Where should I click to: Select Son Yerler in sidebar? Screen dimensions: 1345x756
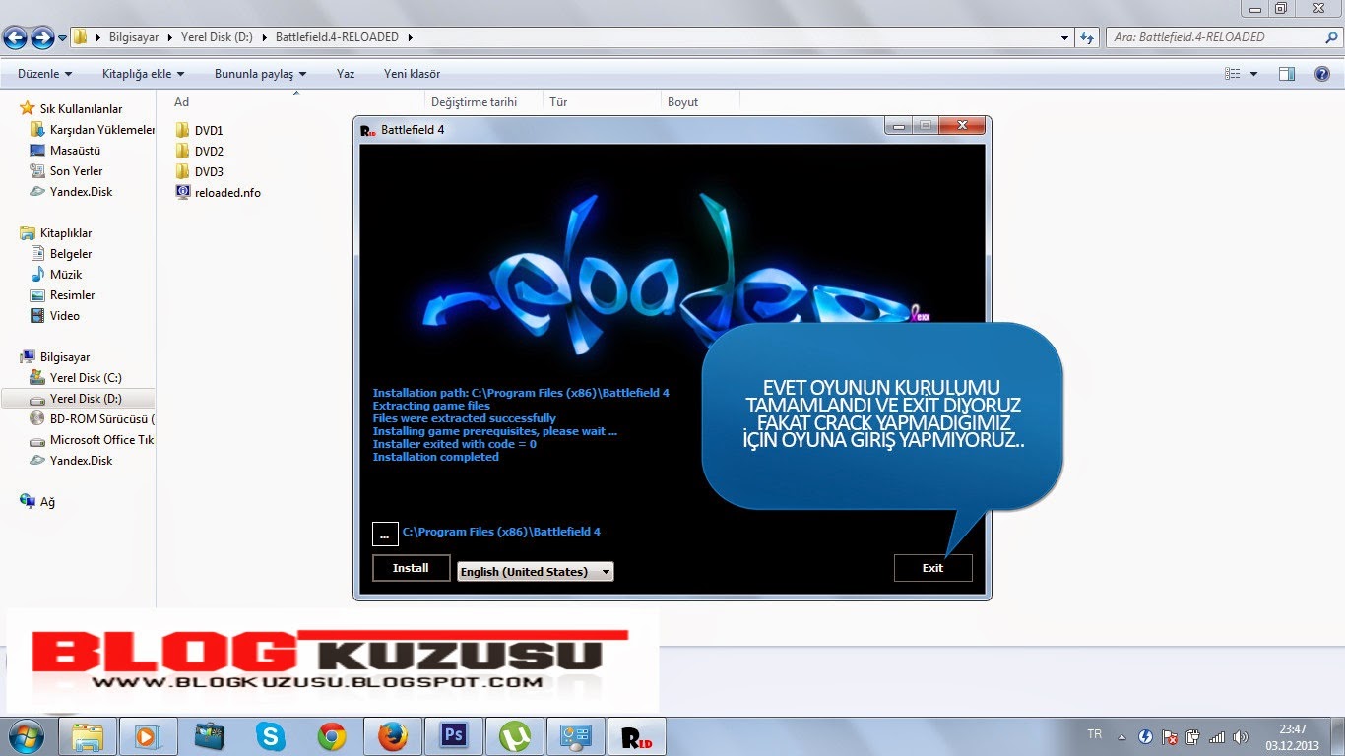pyautogui.click(x=67, y=171)
